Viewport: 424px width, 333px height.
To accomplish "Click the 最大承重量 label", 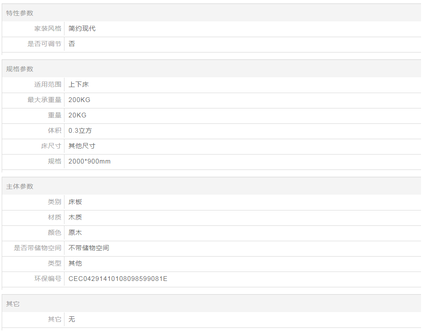I will 44,100.
